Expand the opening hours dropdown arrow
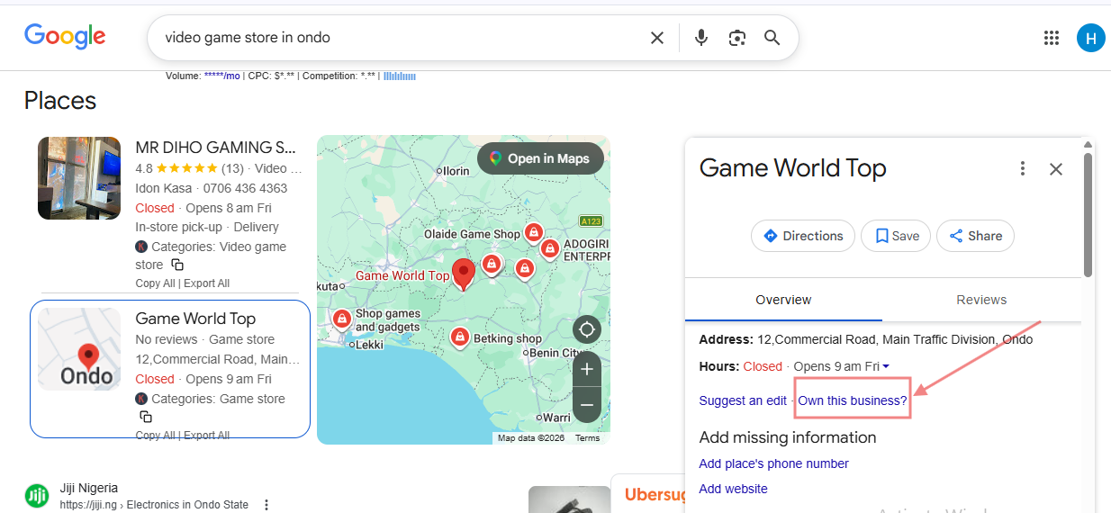 886,366
